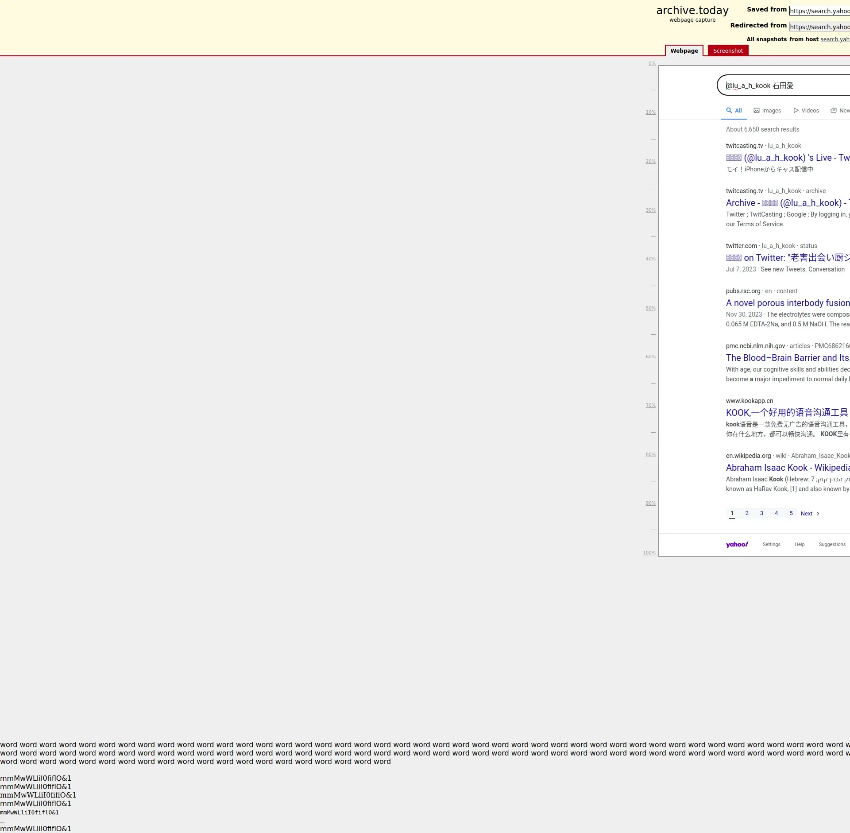850x833 pixels.
Task: Click the play icon beside Videos
Action: (x=796, y=111)
